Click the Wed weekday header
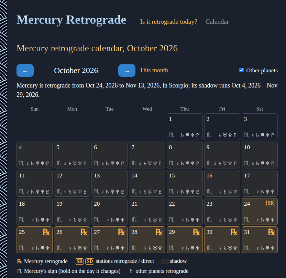 click(x=147, y=109)
